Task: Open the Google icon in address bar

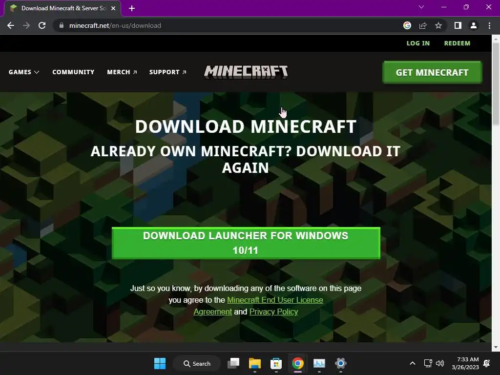Action: 407,25
